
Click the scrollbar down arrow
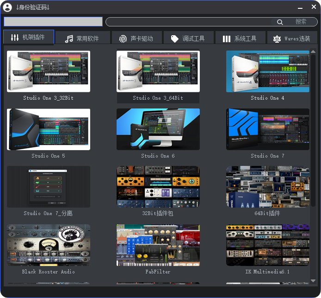(x=313, y=281)
